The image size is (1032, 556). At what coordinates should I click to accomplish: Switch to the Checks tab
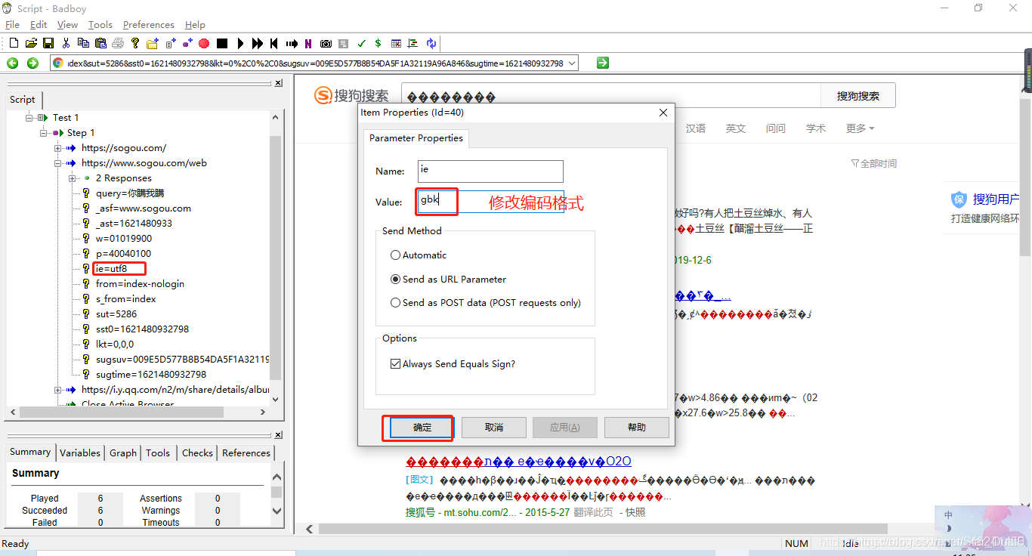click(197, 453)
